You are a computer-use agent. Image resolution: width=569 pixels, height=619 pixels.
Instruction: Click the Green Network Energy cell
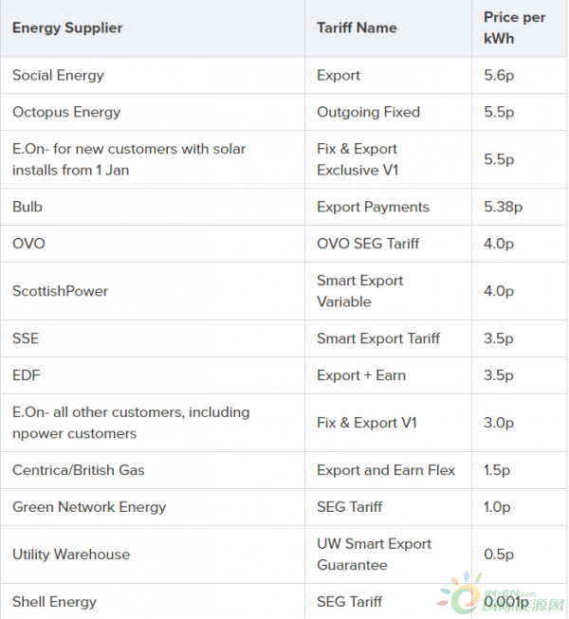153,507
